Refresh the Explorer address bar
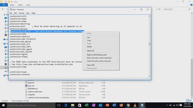This screenshot has height=108, width=193. [160, 9]
